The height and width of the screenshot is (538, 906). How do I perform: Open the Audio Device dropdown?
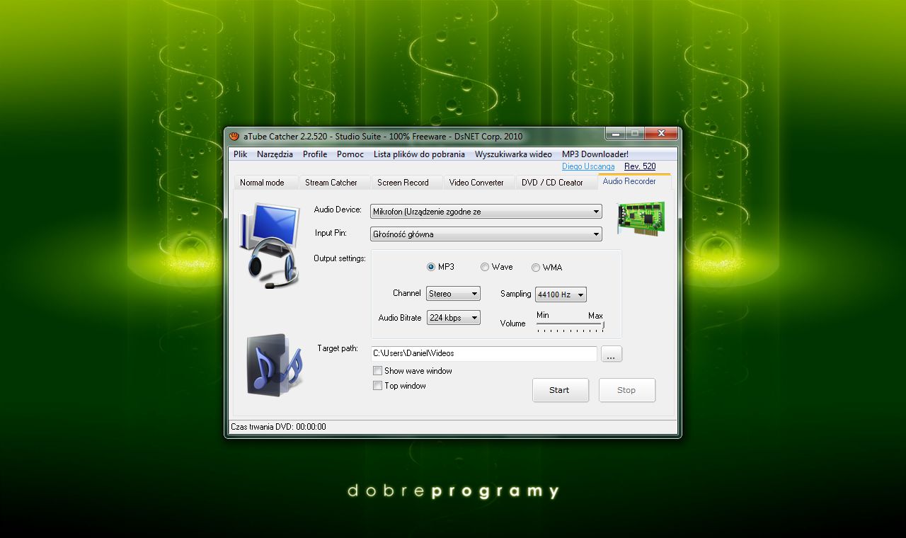[x=486, y=212]
